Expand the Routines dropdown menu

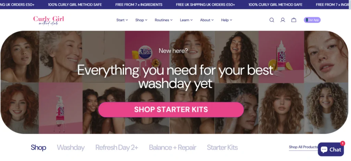tap(164, 20)
